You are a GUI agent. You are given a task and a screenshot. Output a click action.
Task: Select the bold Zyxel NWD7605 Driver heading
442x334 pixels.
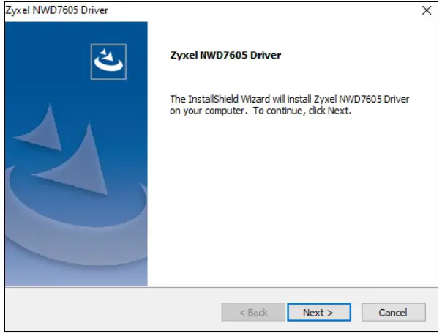[225, 55]
